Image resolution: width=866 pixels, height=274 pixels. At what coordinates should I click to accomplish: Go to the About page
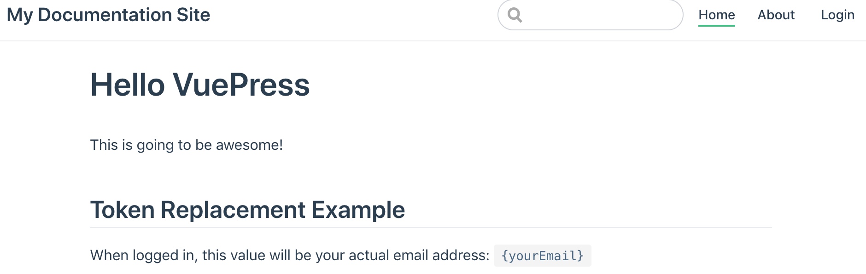pyautogui.click(x=776, y=15)
